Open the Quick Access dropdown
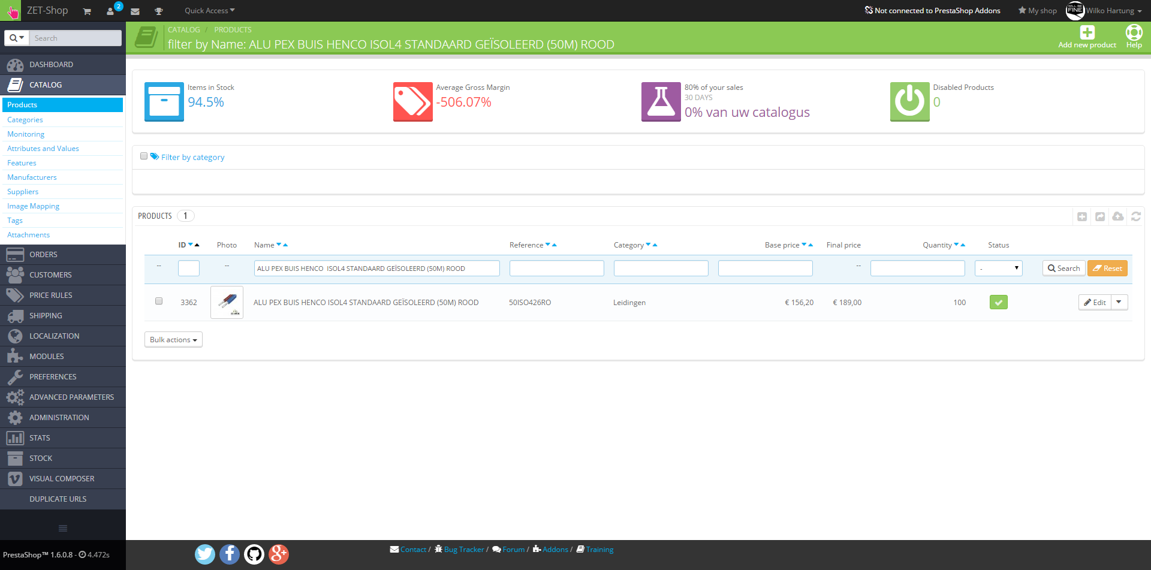The image size is (1151, 570). pos(210,11)
